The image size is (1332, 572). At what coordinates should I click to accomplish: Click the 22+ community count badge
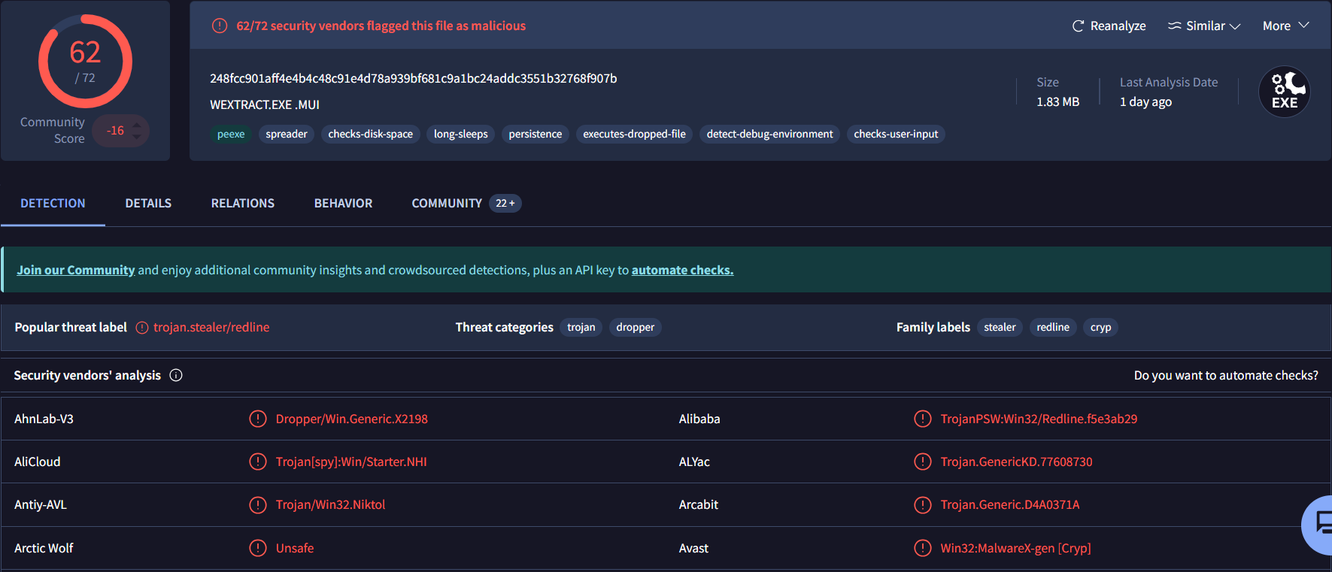(x=505, y=203)
